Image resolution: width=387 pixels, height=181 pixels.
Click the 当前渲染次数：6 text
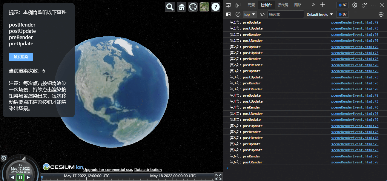point(27,71)
